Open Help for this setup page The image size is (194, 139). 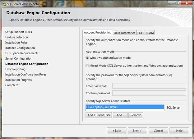point(179,131)
